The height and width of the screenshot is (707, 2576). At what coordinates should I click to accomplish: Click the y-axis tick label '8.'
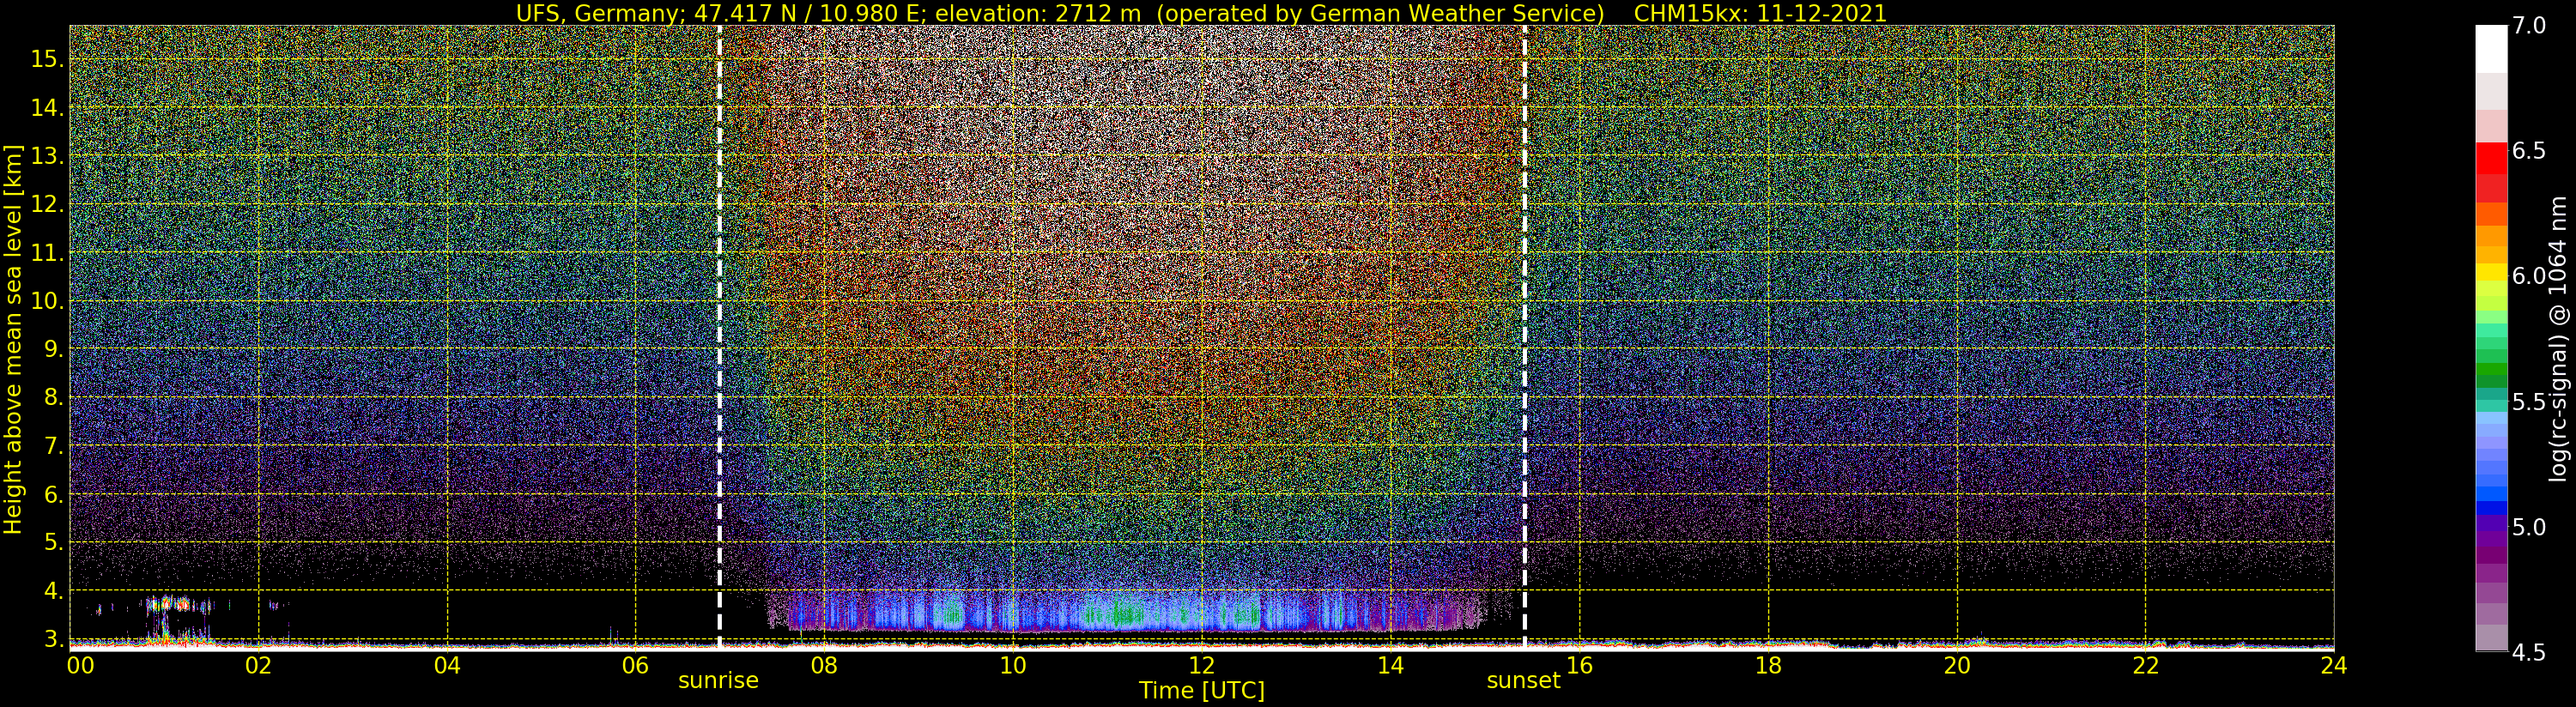[x=52, y=398]
